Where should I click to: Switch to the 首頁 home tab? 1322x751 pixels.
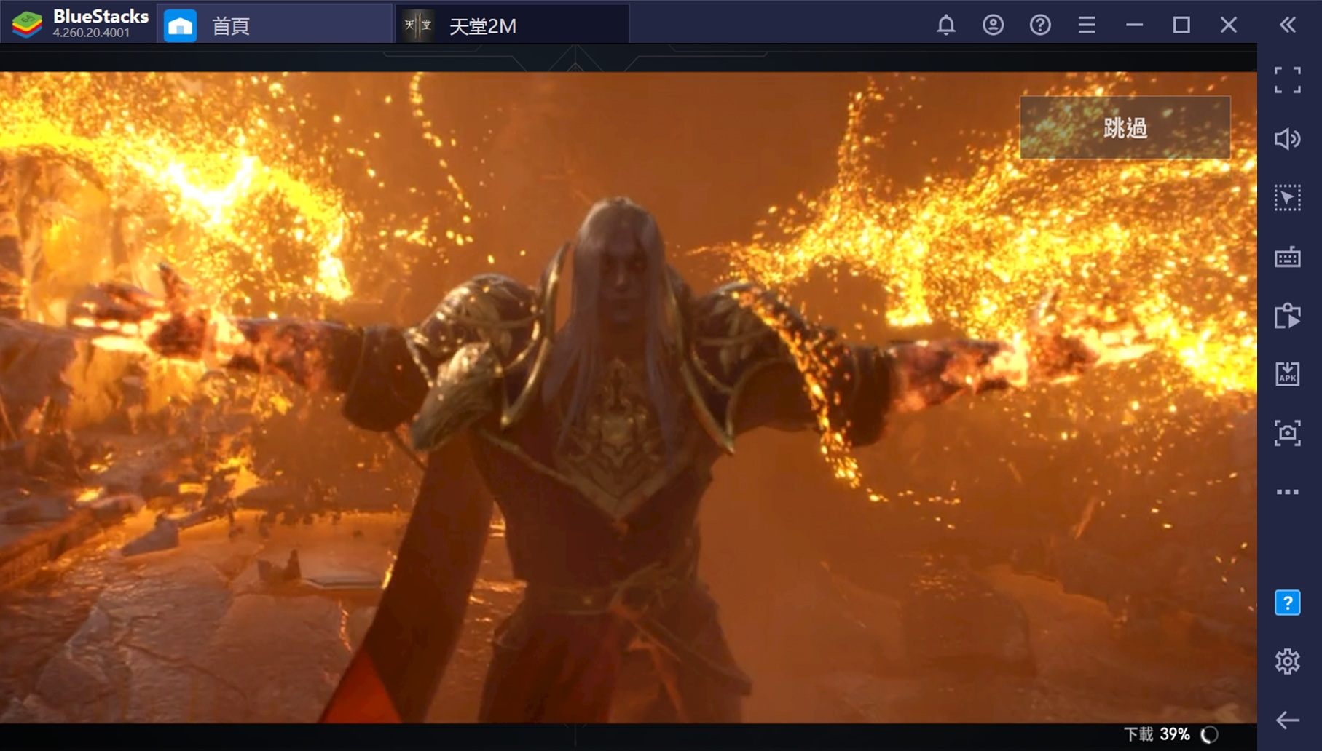tap(275, 25)
